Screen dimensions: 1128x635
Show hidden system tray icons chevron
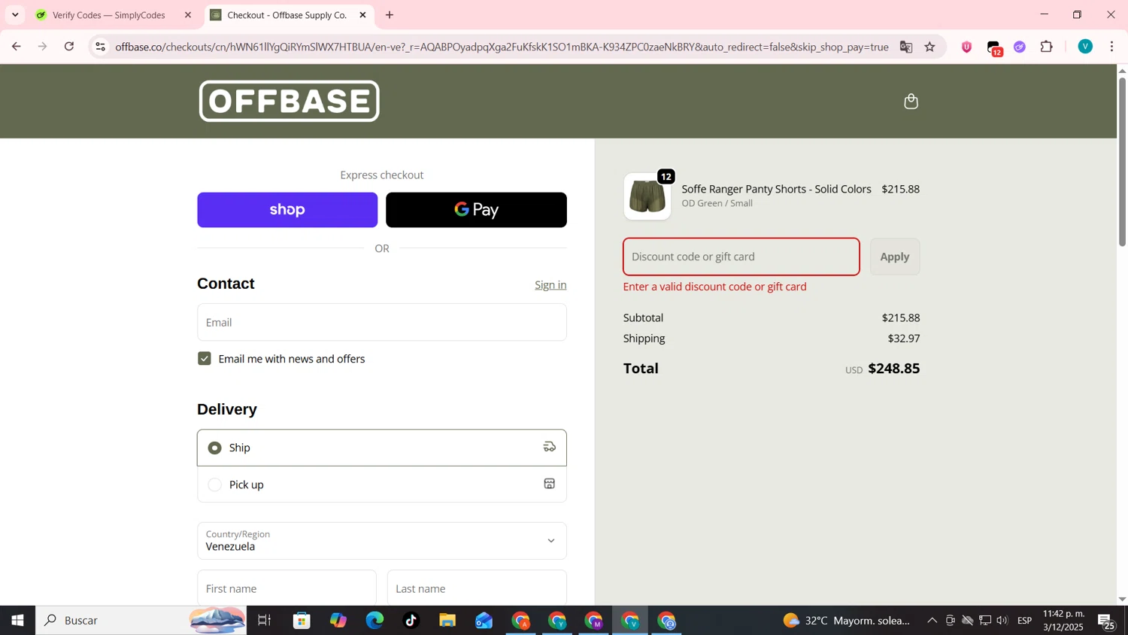(x=932, y=621)
